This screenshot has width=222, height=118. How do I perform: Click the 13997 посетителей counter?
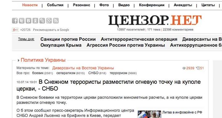[131, 29]
